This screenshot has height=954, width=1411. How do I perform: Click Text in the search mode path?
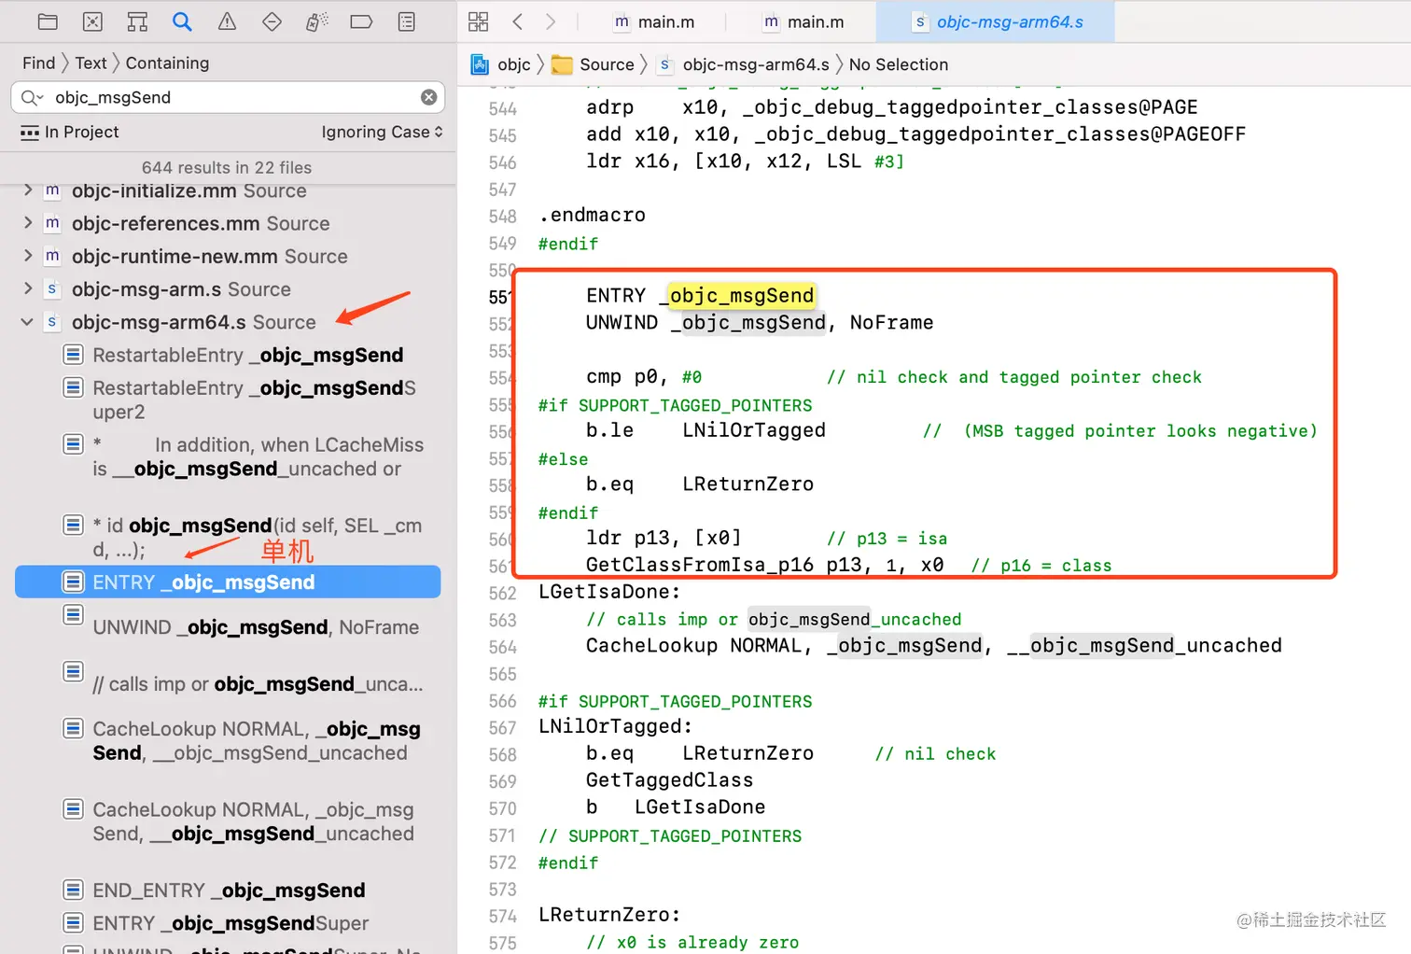(91, 63)
